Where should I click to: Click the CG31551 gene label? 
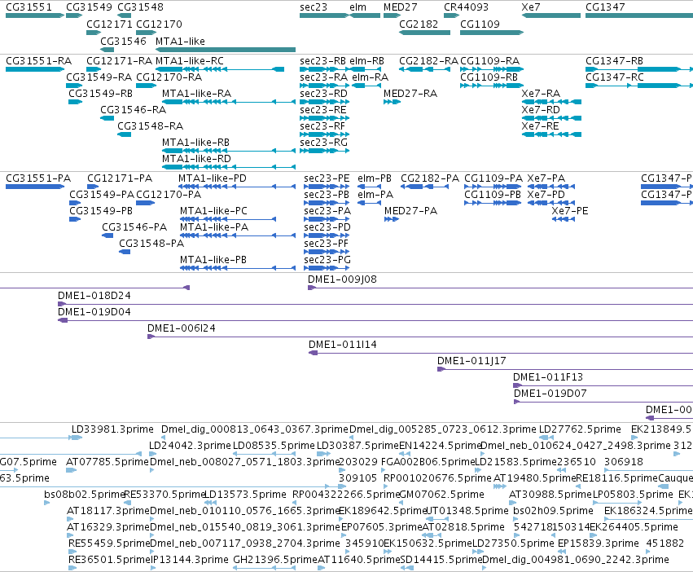pyautogui.click(x=29, y=7)
